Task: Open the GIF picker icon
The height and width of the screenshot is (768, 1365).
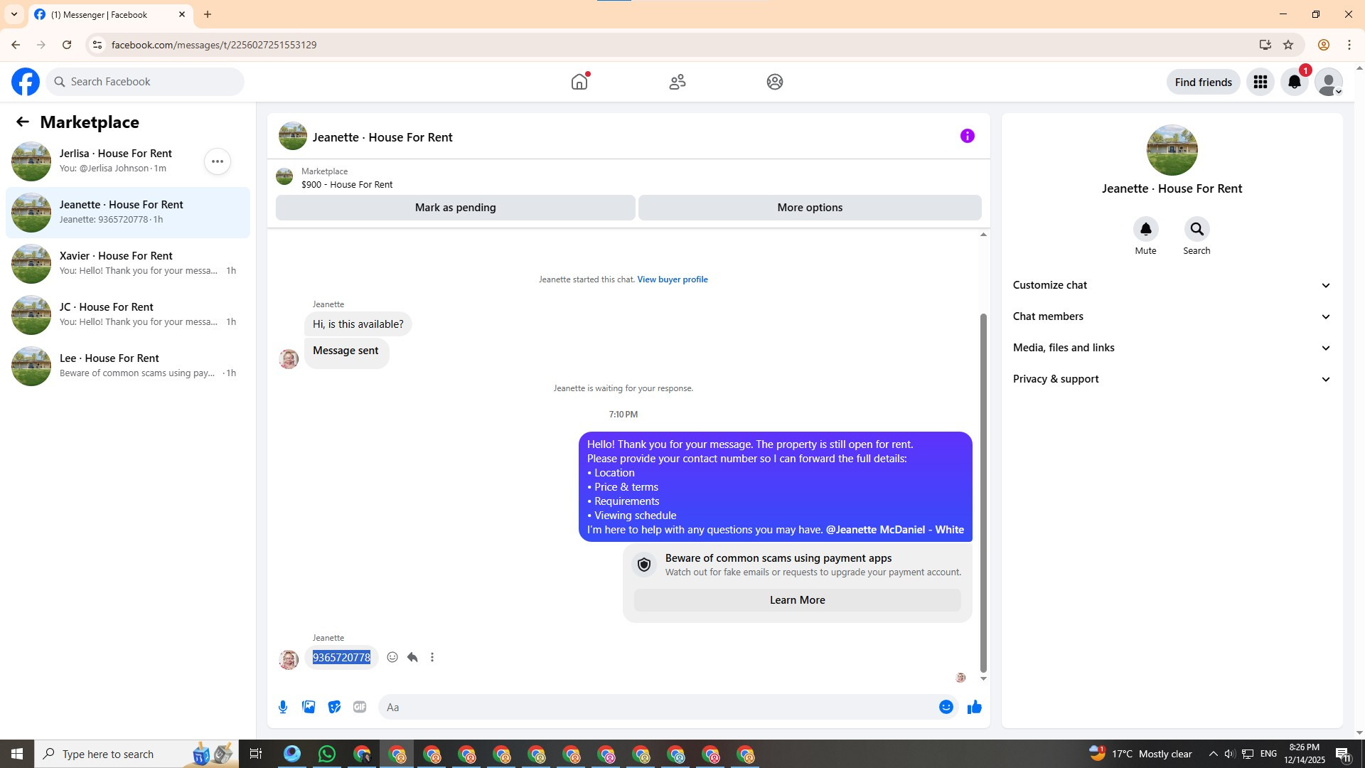Action: 360,707
